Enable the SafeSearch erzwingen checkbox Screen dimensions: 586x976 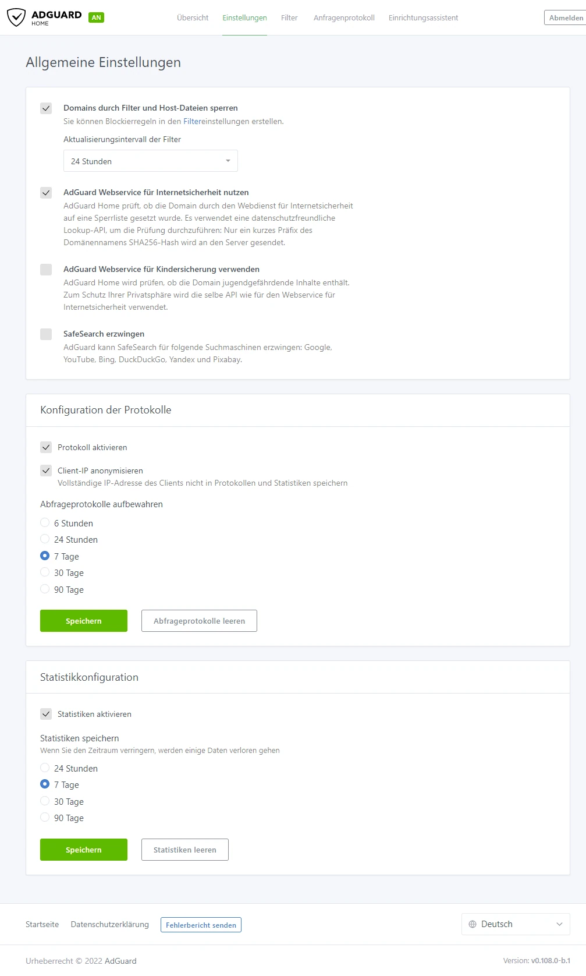point(46,334)
